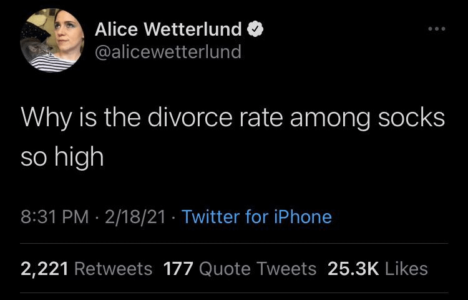The width and height of the screenshot is (468, 300).
Task: Click the words "so high" in tweet
Action: 62,155
